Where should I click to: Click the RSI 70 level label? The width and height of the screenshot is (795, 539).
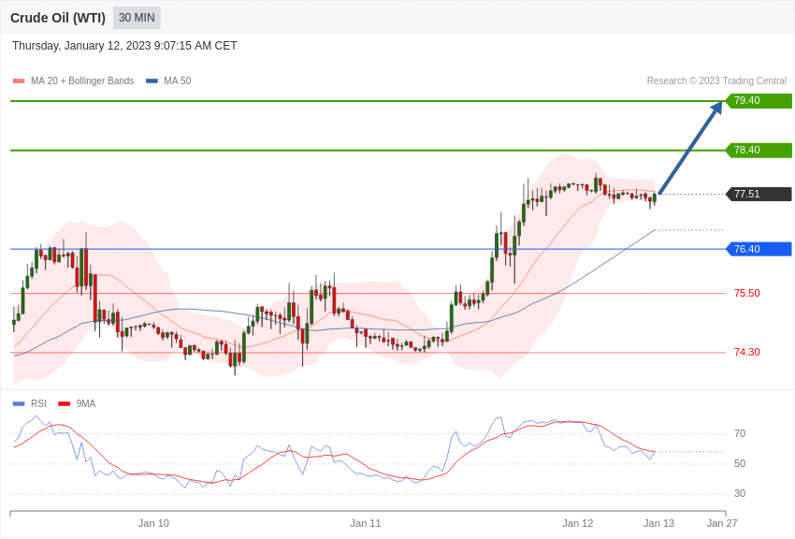pos(740,433)
